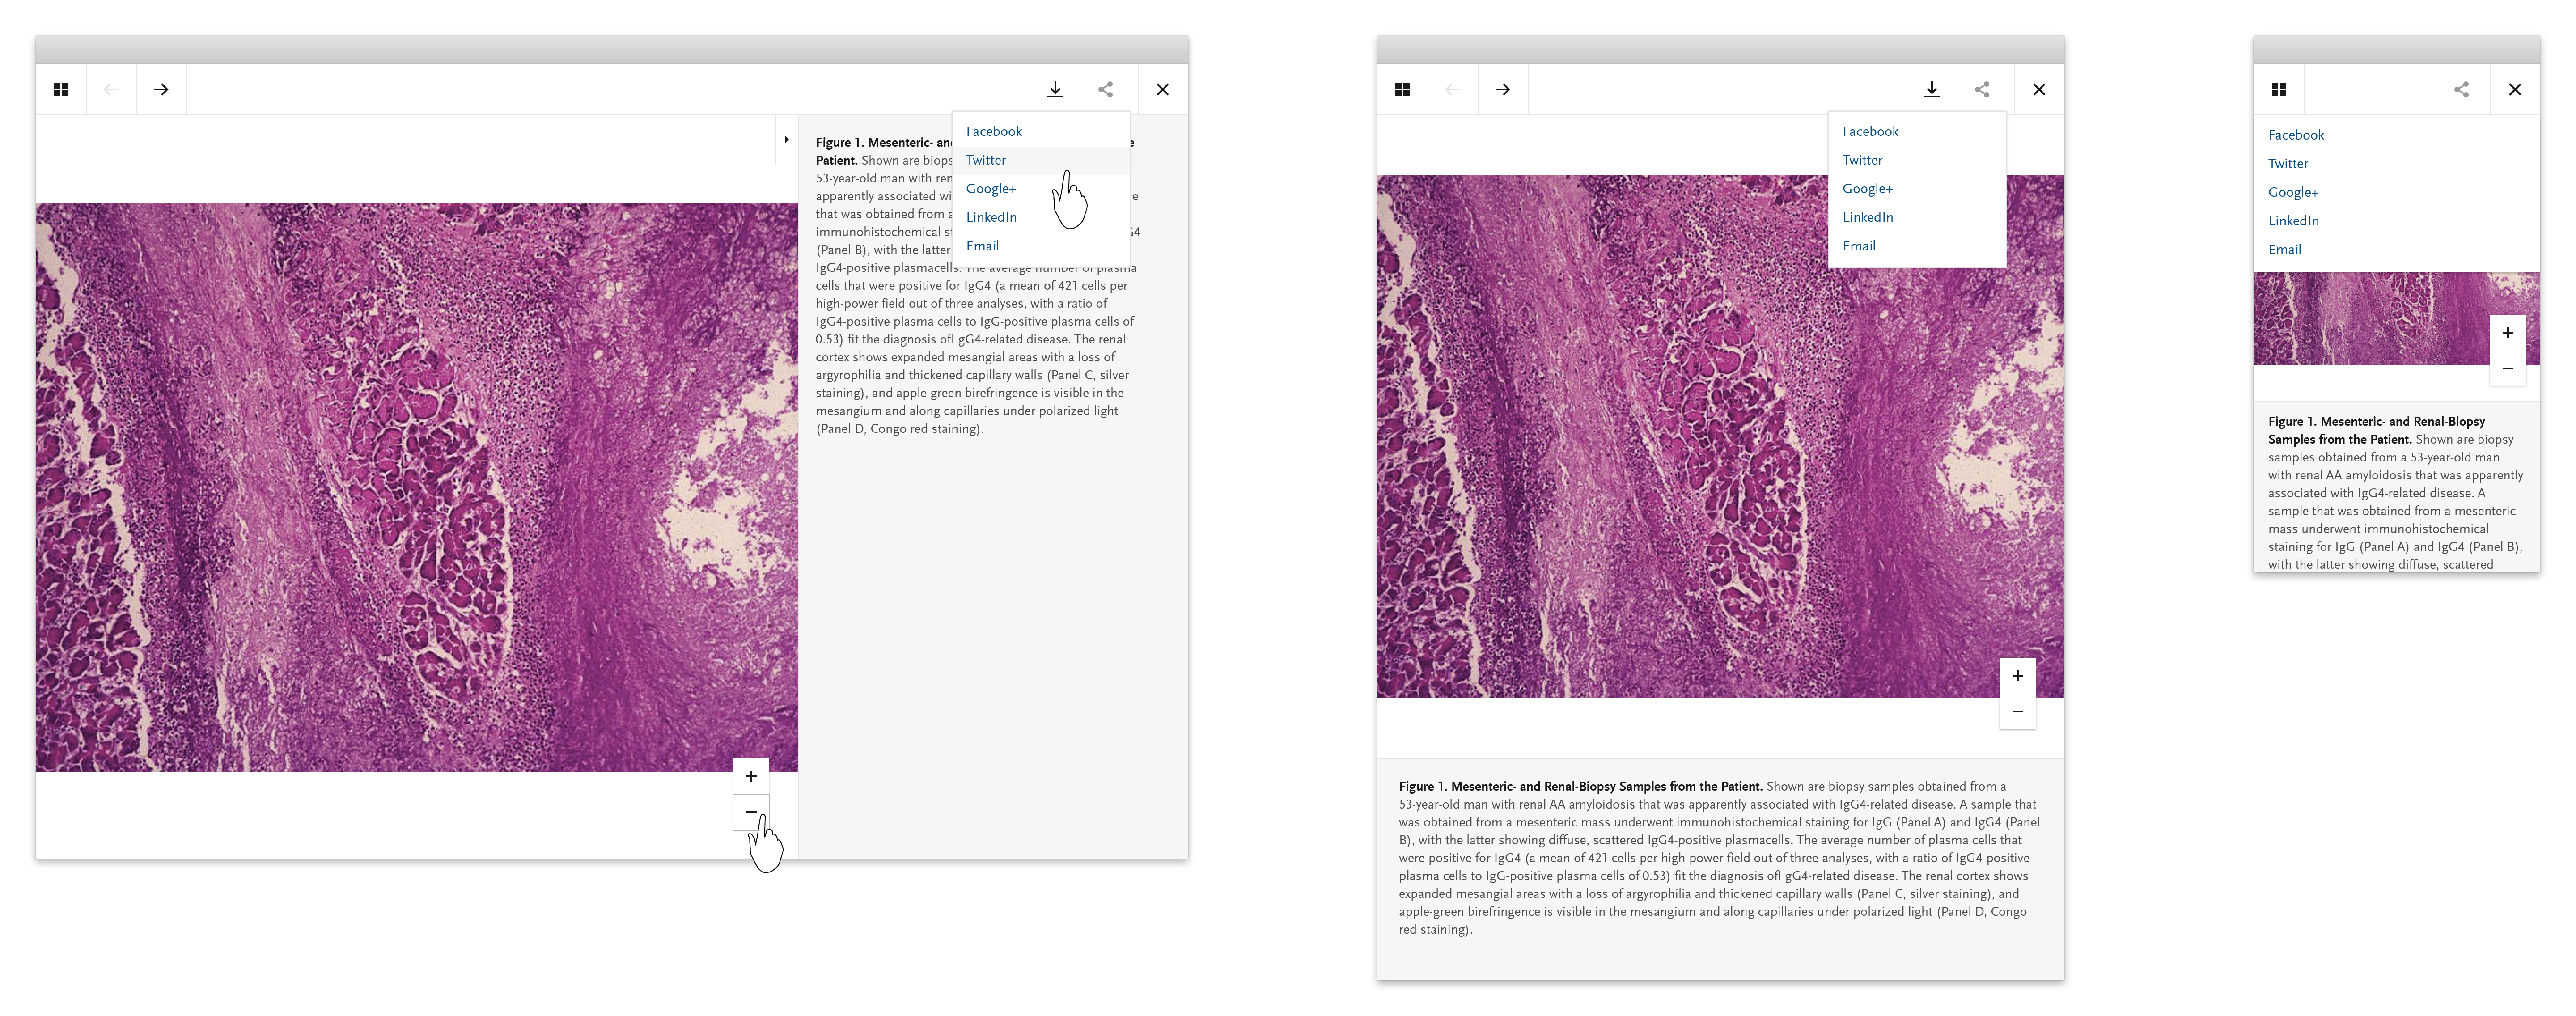Tap Email link in mobile viewer
Screen dimensions: 2576x1016
point(2284,250)
